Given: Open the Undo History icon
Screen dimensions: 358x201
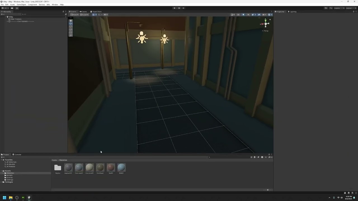Looking at the screenshot, I should tap(326, 8).
